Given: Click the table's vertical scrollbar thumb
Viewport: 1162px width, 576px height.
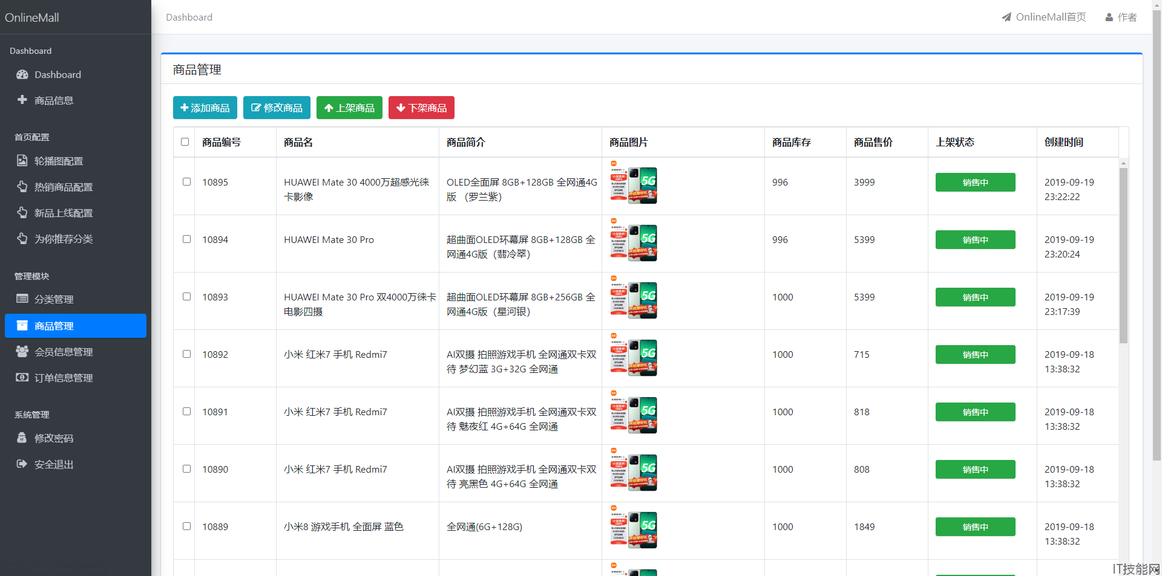Looking at the screenshot, I should (1123, 255).
